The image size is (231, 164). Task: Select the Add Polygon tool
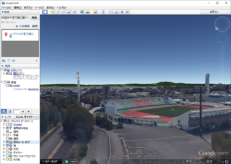[x=58, y=12]
